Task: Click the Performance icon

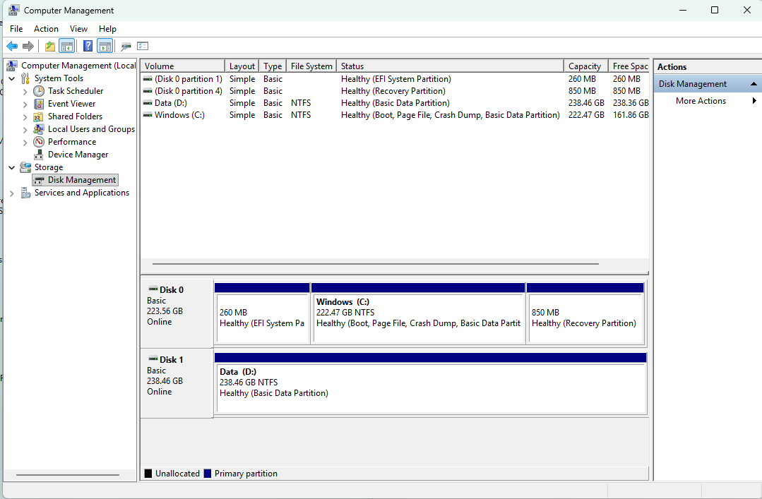Action: coord(39,142)
